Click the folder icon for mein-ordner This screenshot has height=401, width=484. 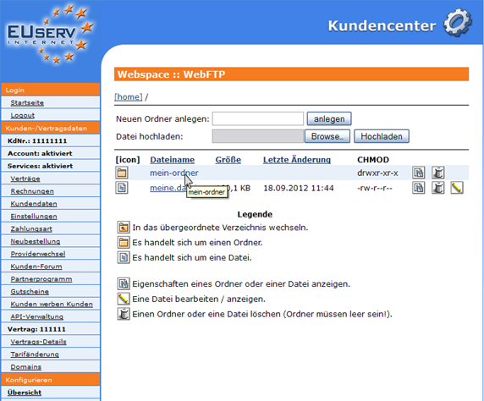click(122, 173)
